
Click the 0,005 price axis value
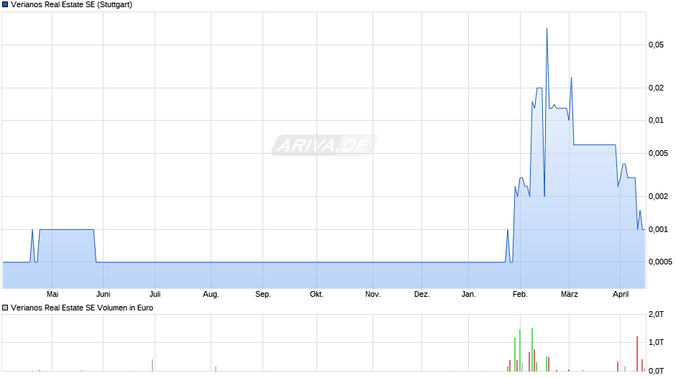(658, 154)
